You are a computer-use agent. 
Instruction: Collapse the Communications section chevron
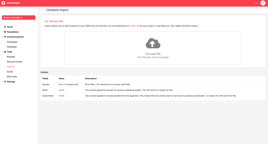click(x=2, y=37)
